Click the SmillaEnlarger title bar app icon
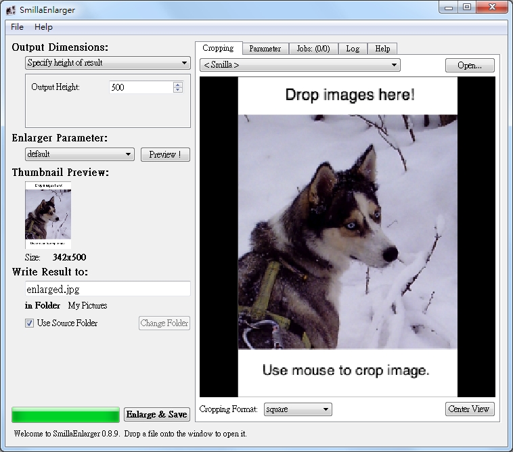The image size is (513, 452). click(x=10, y=10)
